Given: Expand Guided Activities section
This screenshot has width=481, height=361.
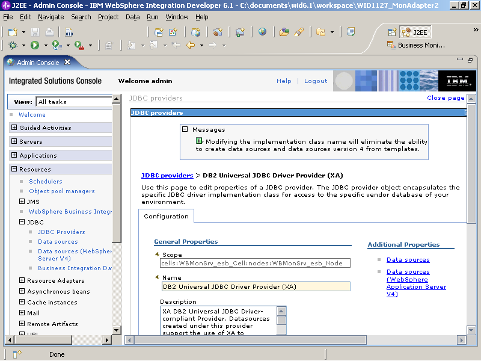Looking at the screenshot, I should pos(14,128).
